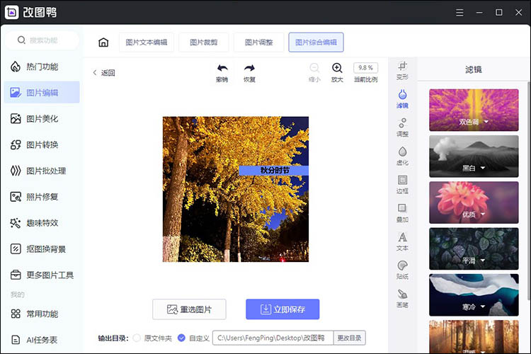Select 图片编辑 in the sidebar
Viewport: 531px width, 354px height.
pos(42,93)
